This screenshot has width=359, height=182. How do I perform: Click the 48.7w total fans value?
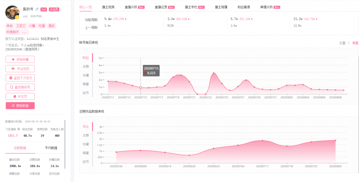28,135
